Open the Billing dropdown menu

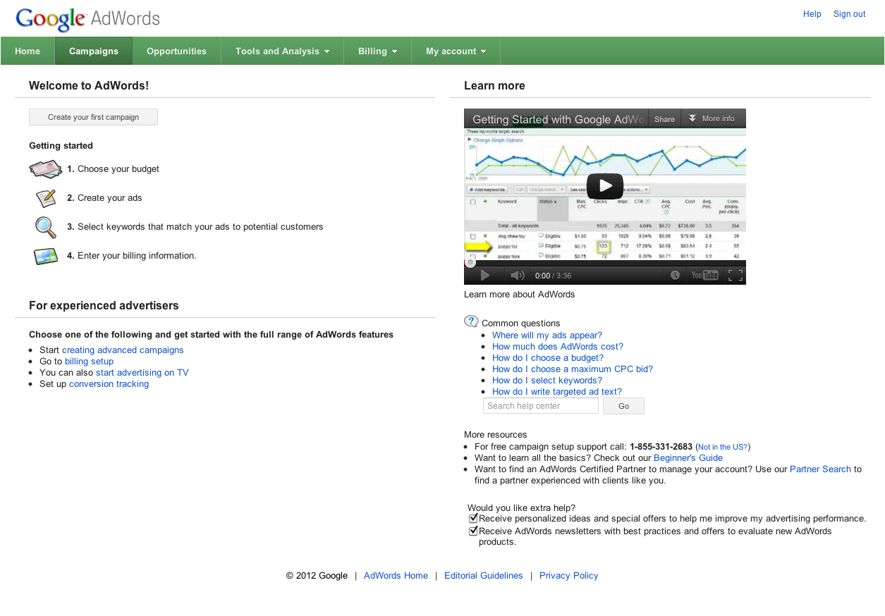click(377, 51)
